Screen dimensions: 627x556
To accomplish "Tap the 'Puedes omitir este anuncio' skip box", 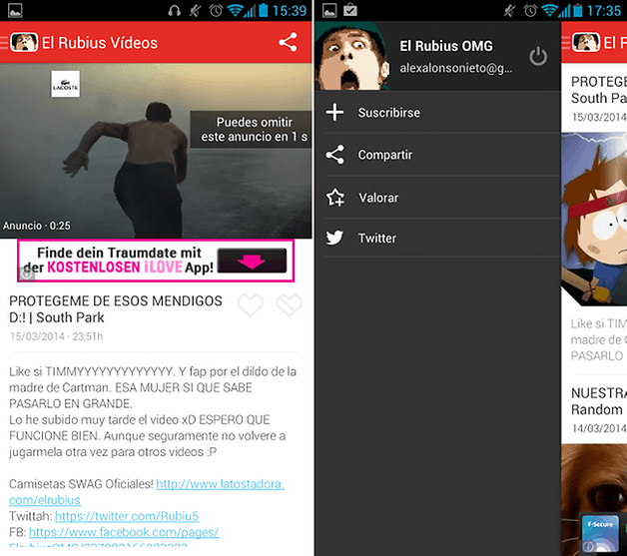I will coord(251,130).
